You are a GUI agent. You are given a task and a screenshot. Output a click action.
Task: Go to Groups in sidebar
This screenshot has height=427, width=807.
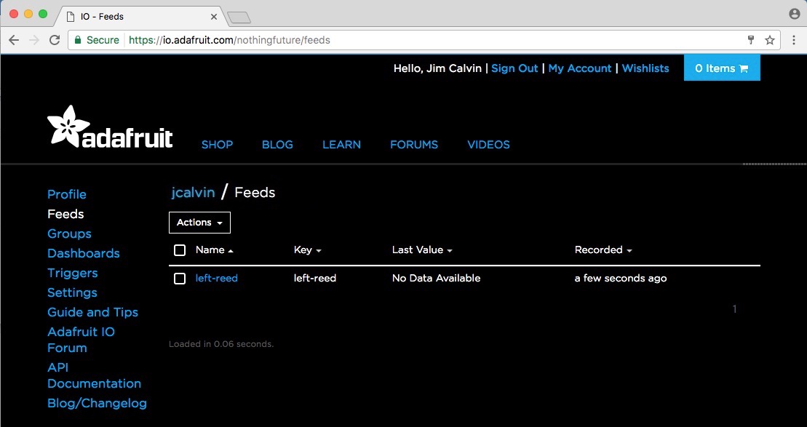coord(69,234)
